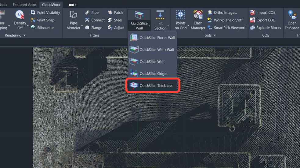
Task: Select QuickSlice Thickness menu entry
Action: (x=153, y=86)
